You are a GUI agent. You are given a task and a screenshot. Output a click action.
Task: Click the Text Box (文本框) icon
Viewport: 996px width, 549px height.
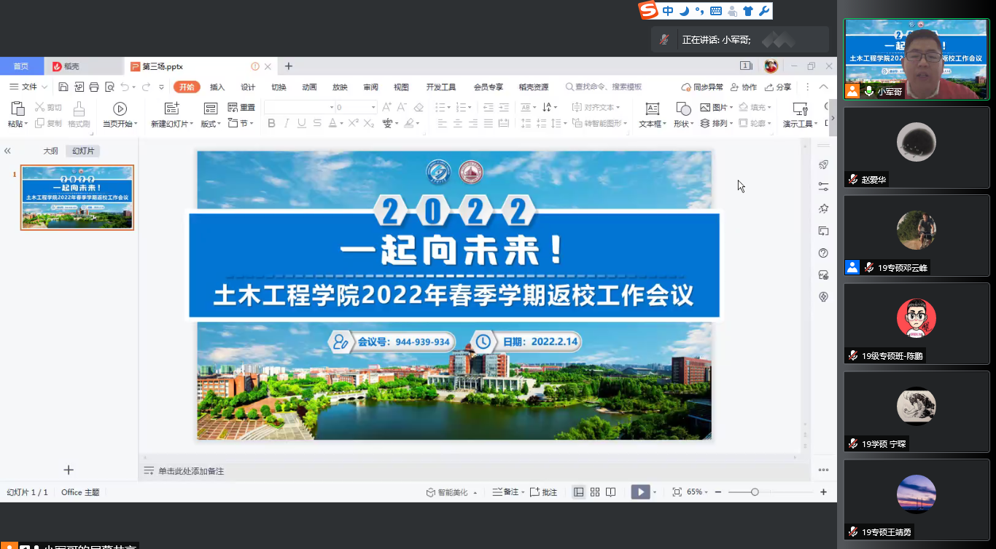pos(653,109)
